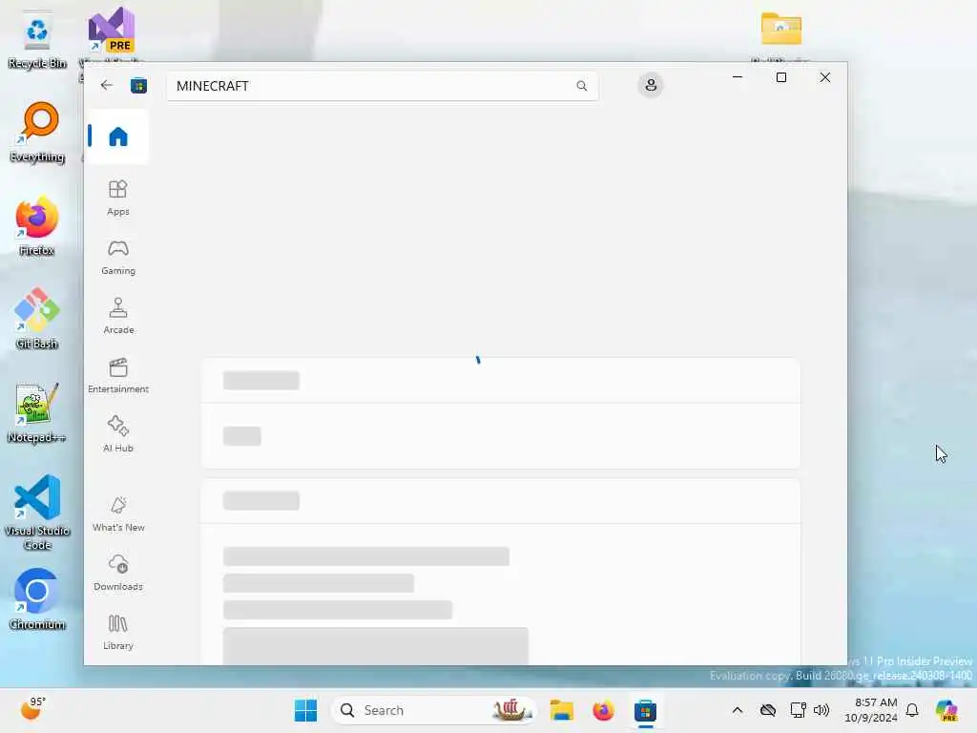Click the Microsoft Store logo icon
The height and width of the screenshot is (733, 977).
click(138, 85)
